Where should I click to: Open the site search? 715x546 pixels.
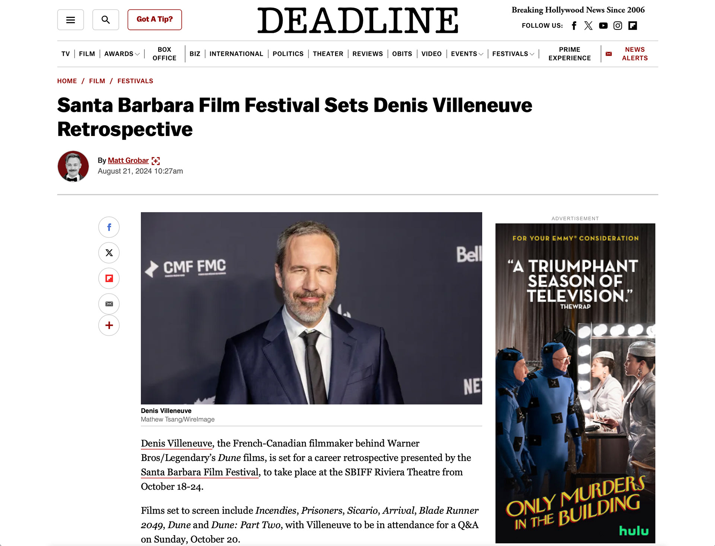click(x=106, y=20)
